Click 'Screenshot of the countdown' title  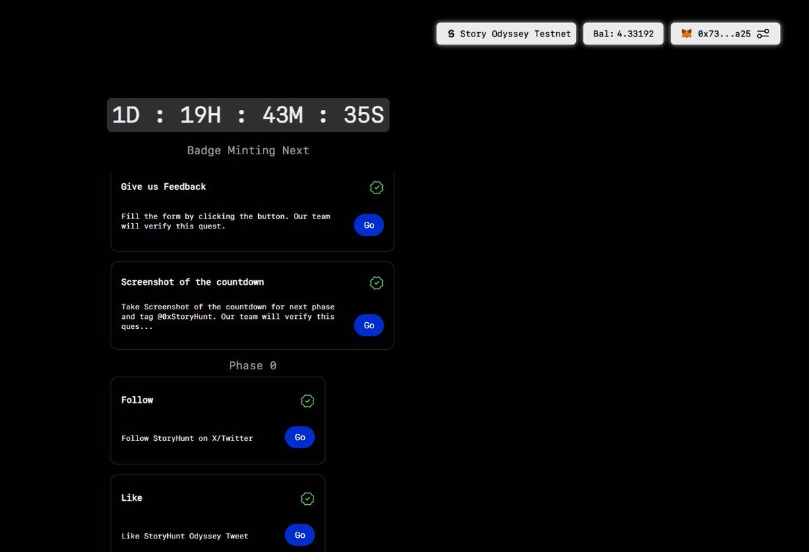(193, 282)
